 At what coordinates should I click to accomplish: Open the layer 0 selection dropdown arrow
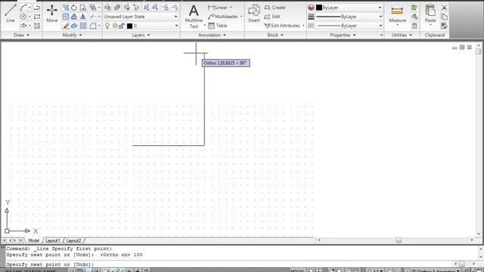[x=176, y=26]
